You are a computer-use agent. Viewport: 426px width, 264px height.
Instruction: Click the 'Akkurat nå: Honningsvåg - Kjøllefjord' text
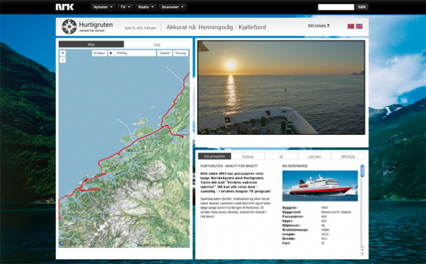coord(216,27)
